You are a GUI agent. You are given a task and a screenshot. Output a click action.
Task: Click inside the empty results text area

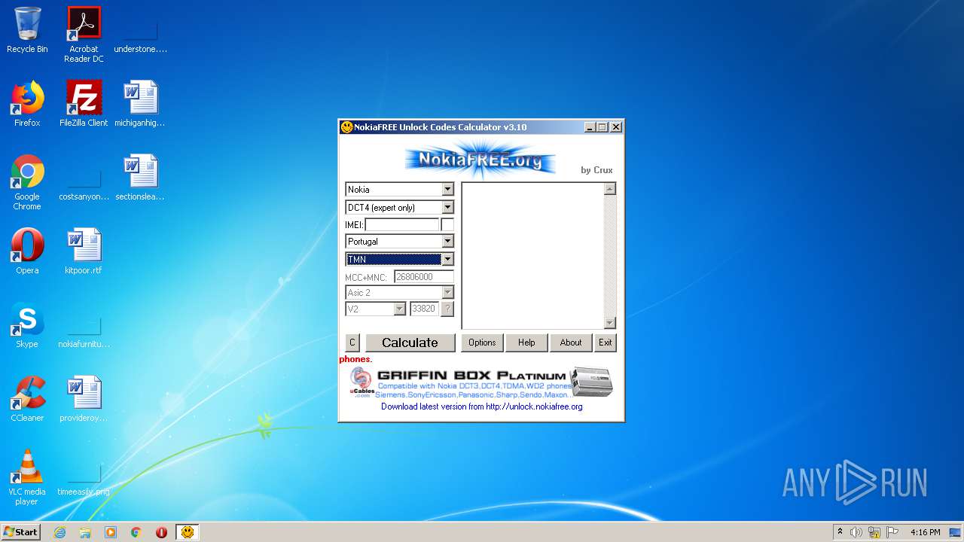point(533,256)
